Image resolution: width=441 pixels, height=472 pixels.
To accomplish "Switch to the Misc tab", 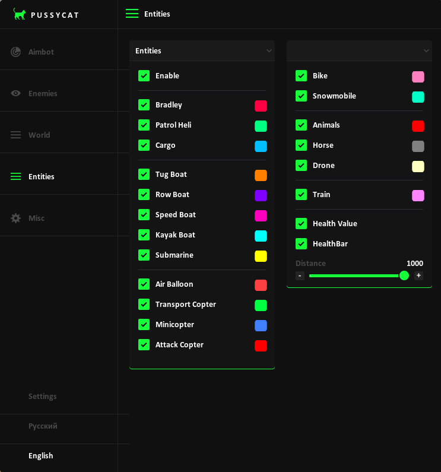I will pos(36,218).
